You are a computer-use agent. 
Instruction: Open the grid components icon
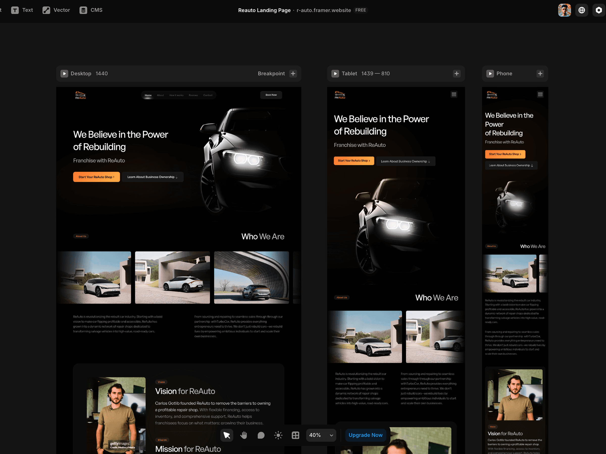click(295, 435)
